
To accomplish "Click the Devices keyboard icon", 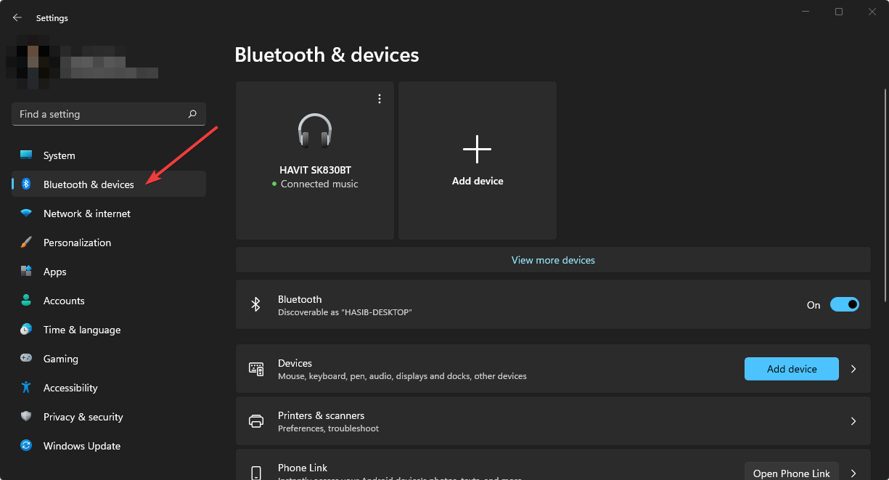I will click(256, 369).
